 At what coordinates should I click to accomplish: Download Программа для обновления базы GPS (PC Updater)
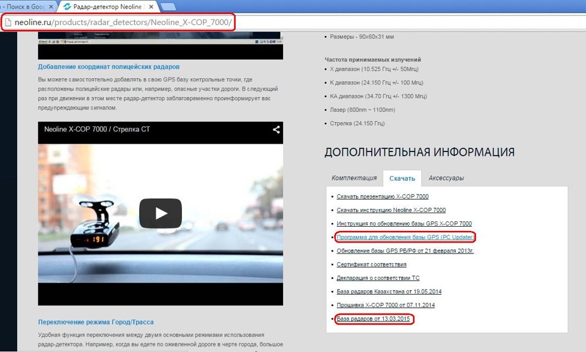tap(405, 237)
